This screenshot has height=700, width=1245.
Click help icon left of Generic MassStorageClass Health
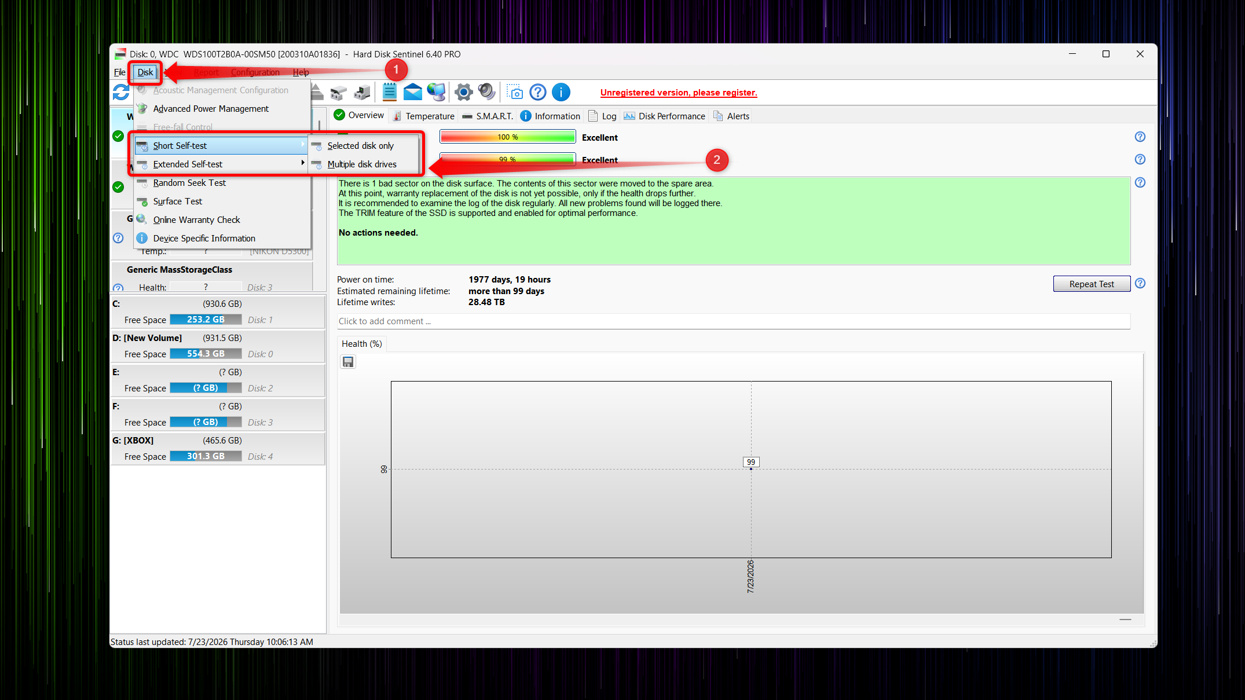click(x=118, y=288)
